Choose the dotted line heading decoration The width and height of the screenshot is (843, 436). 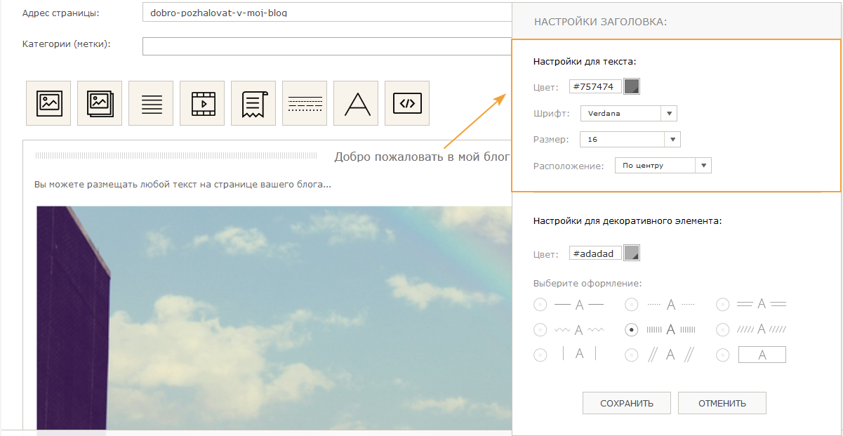tap(632, 305)
